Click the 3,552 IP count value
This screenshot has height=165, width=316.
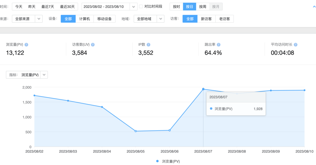point(146,53)
